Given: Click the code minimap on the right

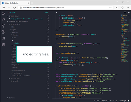Looking at the screenshot, I should 125,38.
